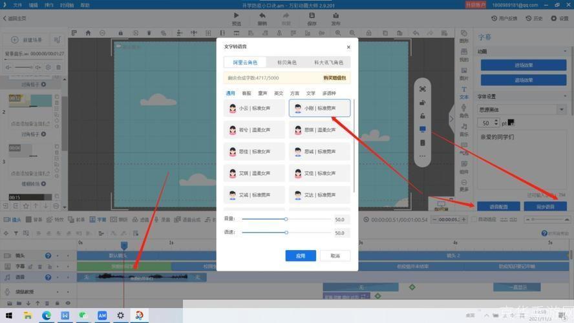Viewport: 574px width, 323px height.
Task: Open the 图片 picture panel in sidebar
Action: pyautogui.click(x=464, y=74)
